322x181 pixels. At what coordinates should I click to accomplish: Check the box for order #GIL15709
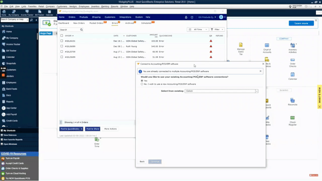coord(62,51)
